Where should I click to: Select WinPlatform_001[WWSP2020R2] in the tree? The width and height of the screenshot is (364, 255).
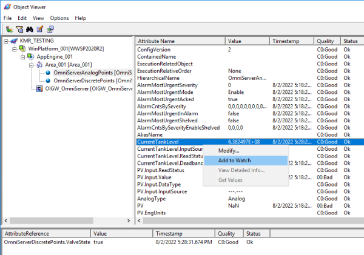pyautogui.click(x=66, y=48)
